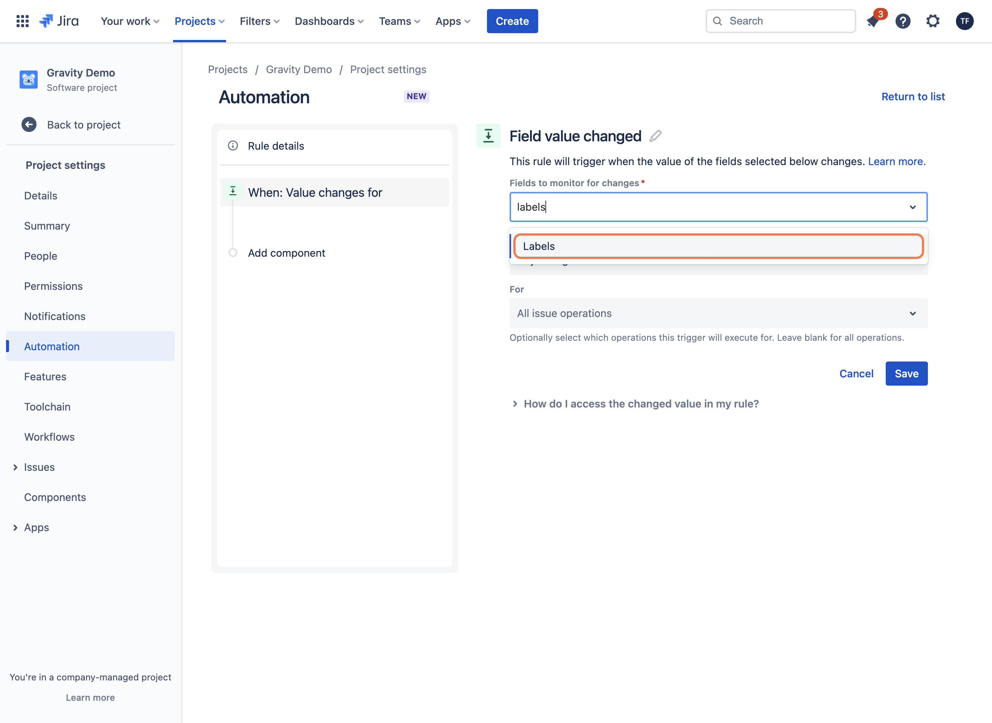Click Learn more about company-managed project

coord(90,697)
